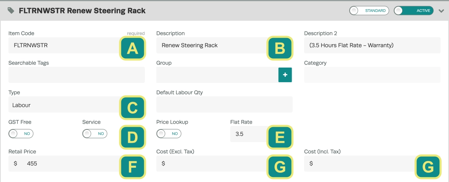The height and width of the screenshot is (182, 449).
Task: Open the Category field
Action: click(x=372, y=75)
